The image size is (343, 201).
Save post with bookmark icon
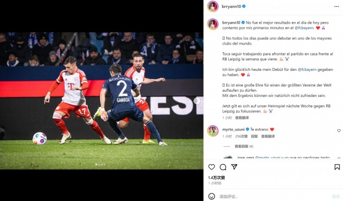(x=337, y=167)
